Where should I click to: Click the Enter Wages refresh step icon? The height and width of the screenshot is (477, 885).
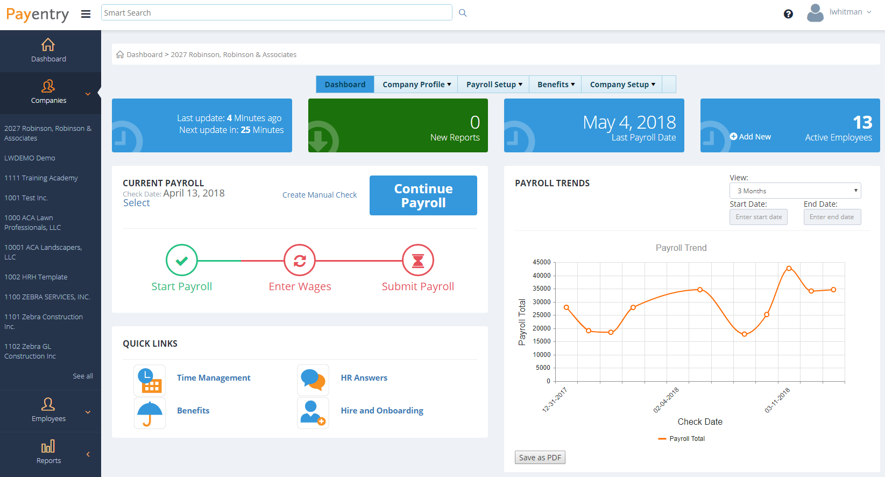300,261
